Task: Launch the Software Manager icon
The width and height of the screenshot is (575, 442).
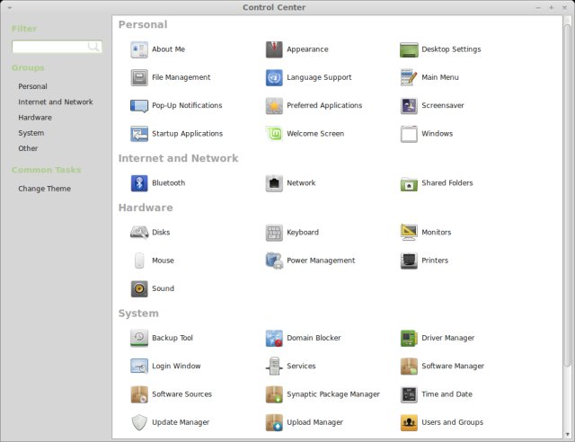Action: point(409,366)
